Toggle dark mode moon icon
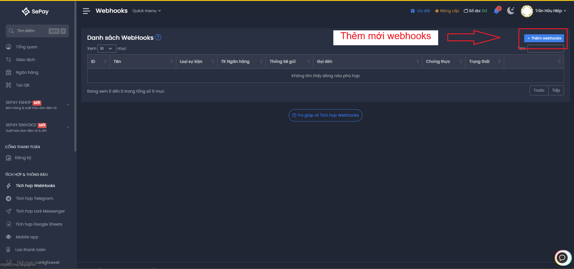The width and height of the screenshot is (574, 269). tap(511, 11)
